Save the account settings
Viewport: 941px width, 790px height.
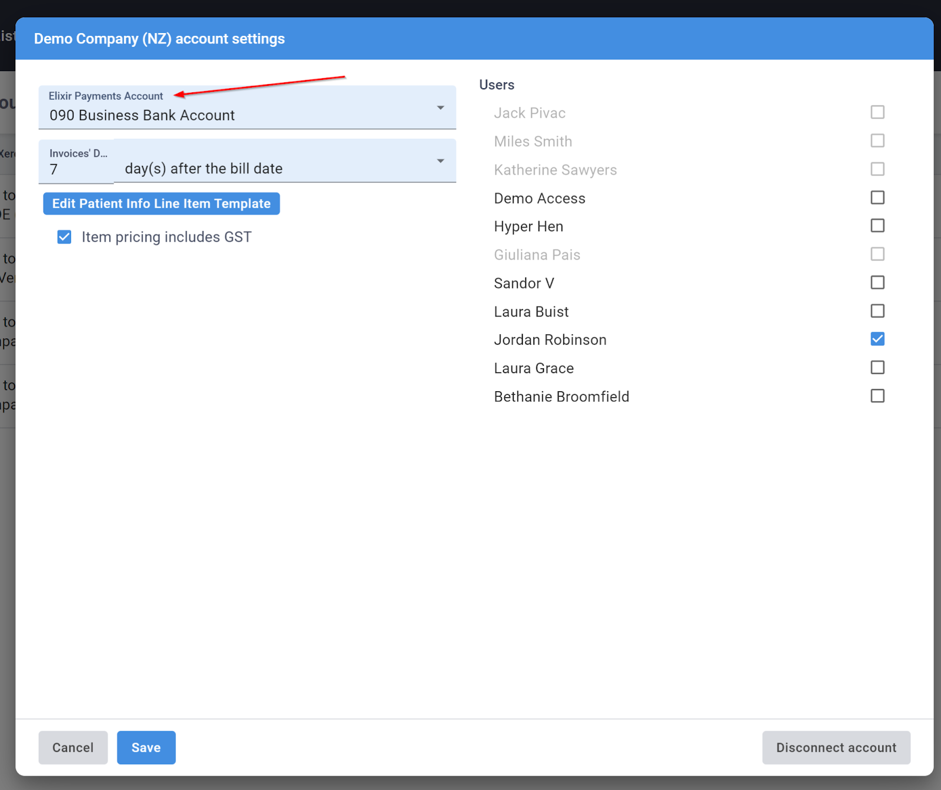(146, 747)
